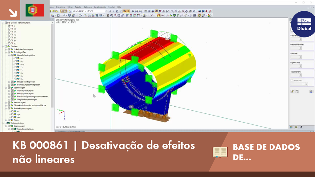Image resolution: width=315 pixels, height=177 pixels.
Task: Select the mx internal force radio button
Action: [15, 58]
